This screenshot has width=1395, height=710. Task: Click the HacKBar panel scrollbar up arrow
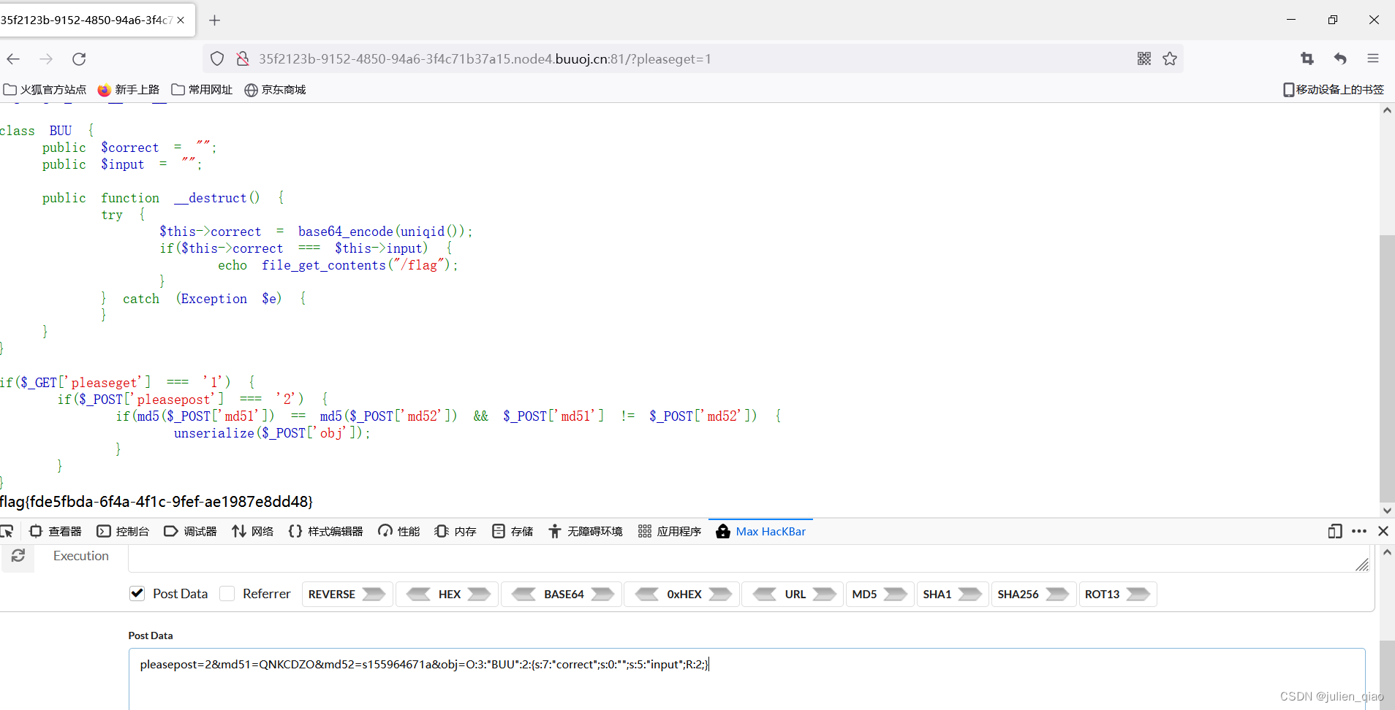coord(1387,552)
